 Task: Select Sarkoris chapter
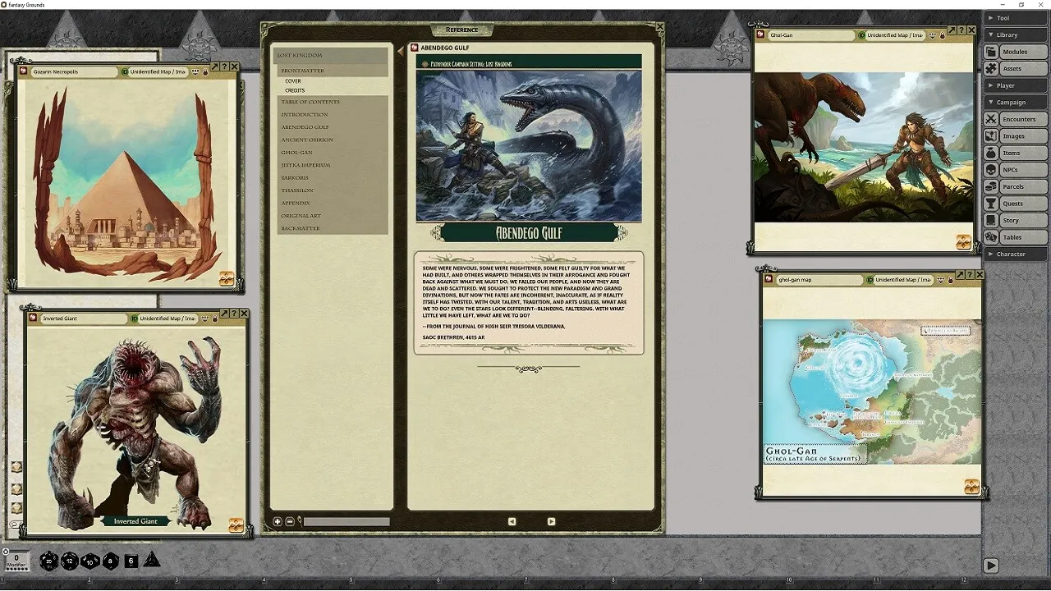[332, 177]
